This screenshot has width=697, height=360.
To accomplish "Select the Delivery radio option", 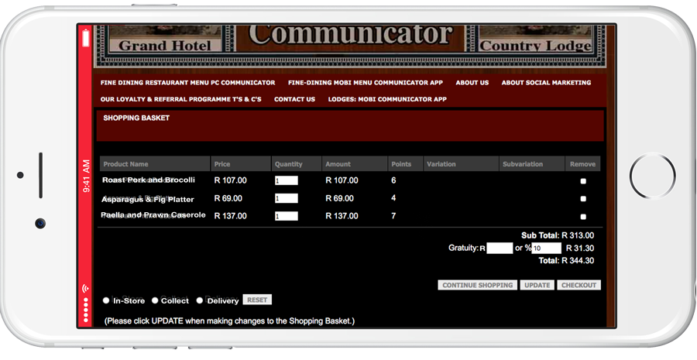I will tap(200, 300).
